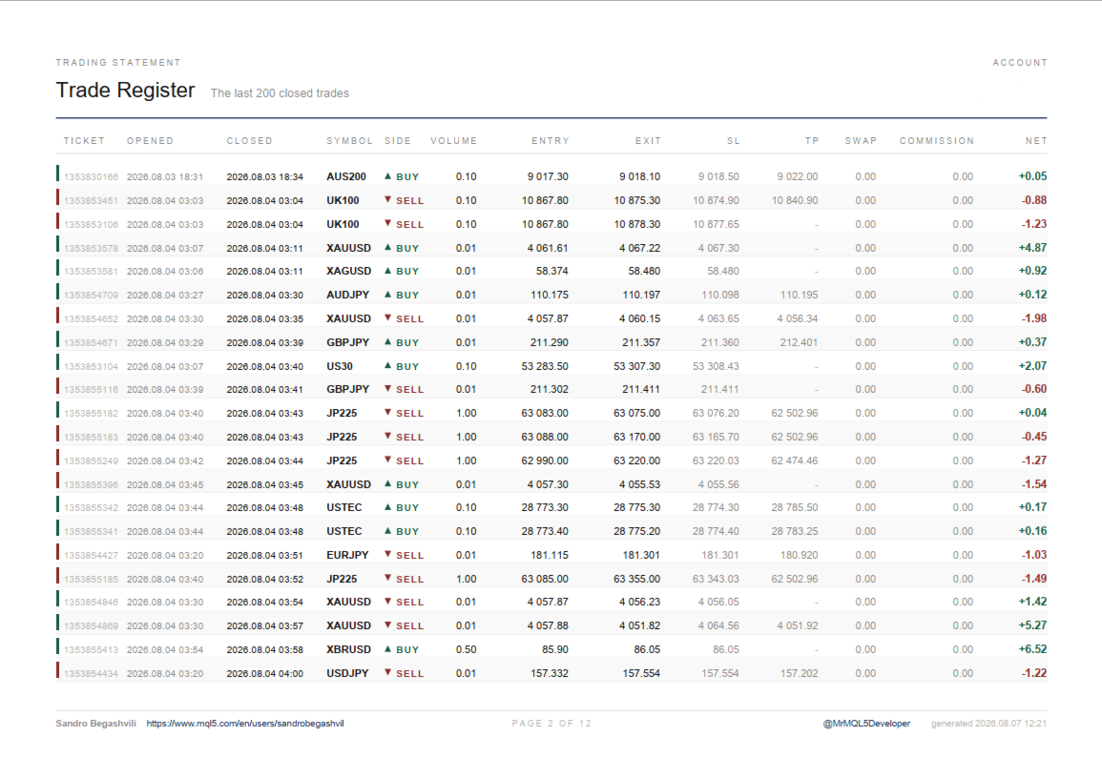Click the red down arrow in EURJPY row
Image resolution: width=1102 pixels, height=778 pixels.
(387, 555)
